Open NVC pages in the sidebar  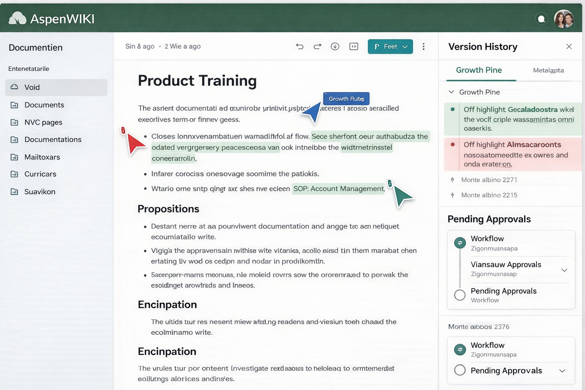click(x=43, y=122)
